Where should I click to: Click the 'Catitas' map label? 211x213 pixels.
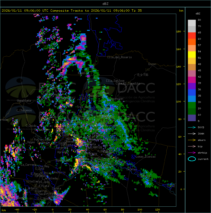(132, 169)
